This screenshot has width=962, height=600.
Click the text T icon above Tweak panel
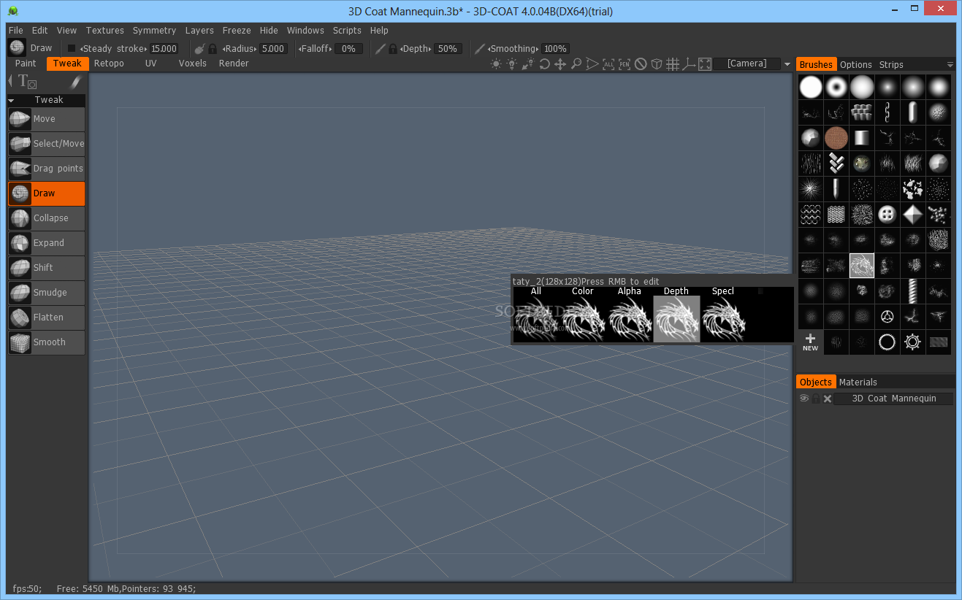point(27,82)
